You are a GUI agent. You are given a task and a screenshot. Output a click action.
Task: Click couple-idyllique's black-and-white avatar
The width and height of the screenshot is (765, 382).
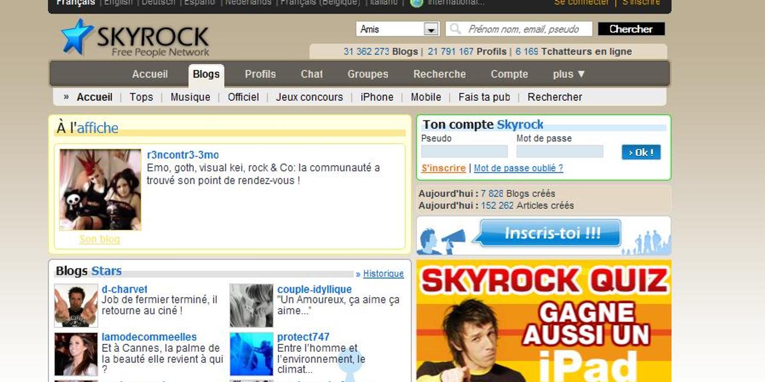coord(251,306)
